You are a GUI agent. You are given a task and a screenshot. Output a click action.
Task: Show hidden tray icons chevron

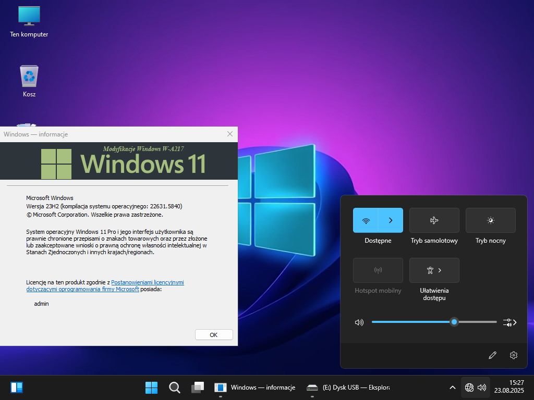(x=453, y=387)
